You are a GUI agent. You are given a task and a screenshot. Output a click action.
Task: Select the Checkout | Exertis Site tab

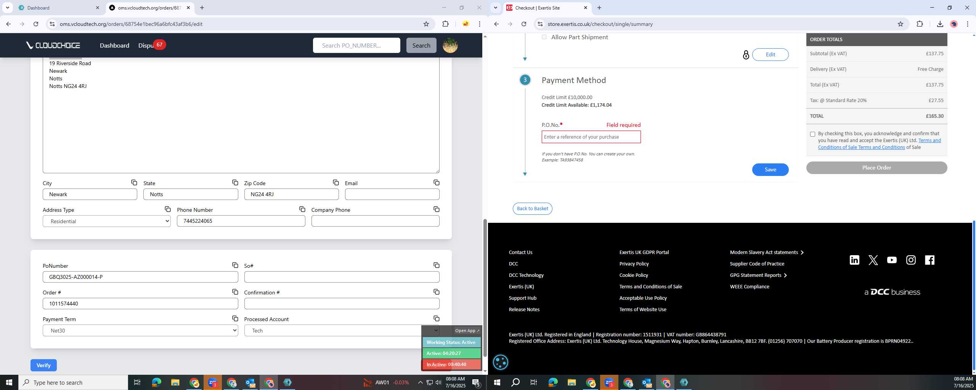click(x=547, y=8)
